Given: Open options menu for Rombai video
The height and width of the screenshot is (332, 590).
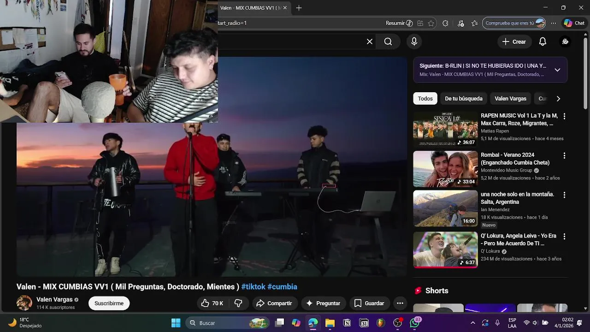Looking at the screenshot, I should pos(564,156).
